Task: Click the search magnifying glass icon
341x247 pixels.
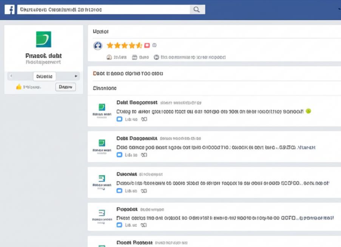Action: (x=197, y=9)
